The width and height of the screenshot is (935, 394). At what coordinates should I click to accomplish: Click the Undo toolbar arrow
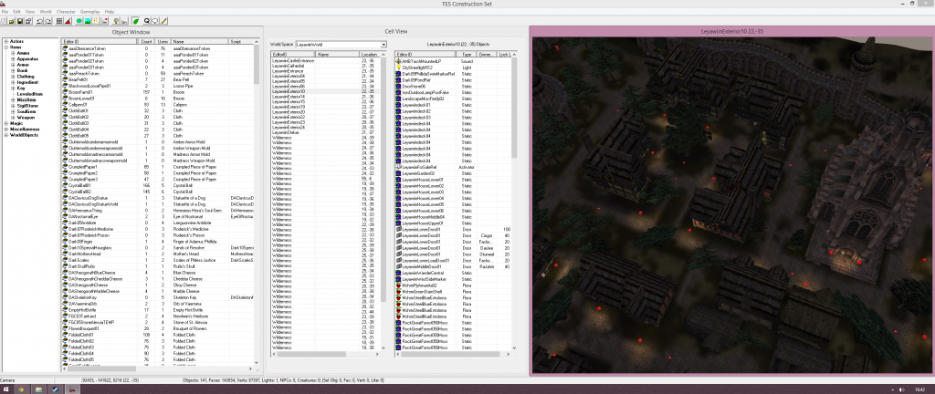coord(39,21)
